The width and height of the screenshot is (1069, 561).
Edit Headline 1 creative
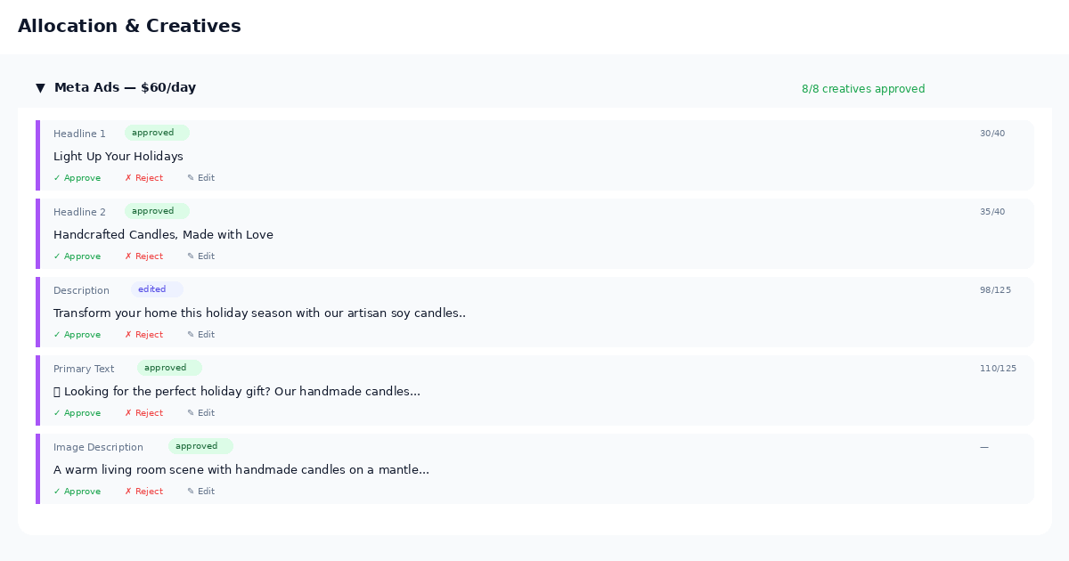pos(200,178)
